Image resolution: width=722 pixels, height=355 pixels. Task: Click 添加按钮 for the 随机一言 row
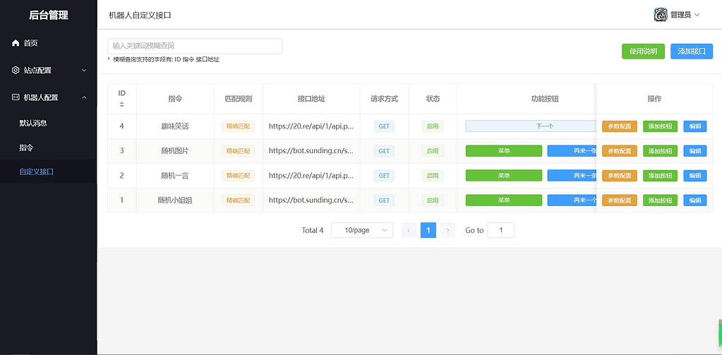click(660, 176)
